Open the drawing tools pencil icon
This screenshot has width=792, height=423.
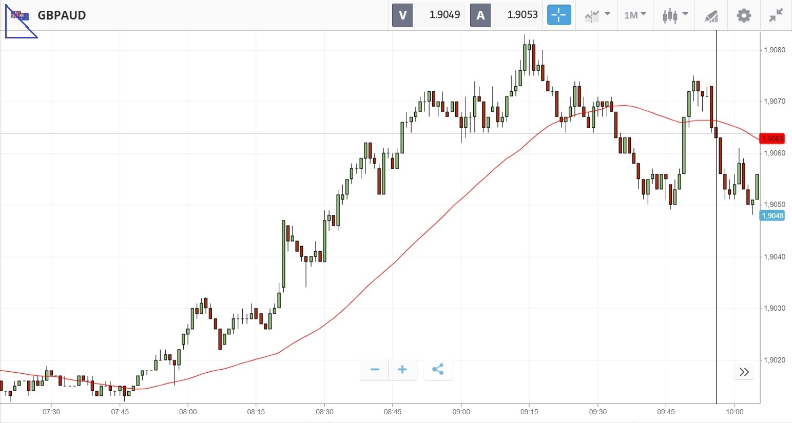[x=711, y=16]
